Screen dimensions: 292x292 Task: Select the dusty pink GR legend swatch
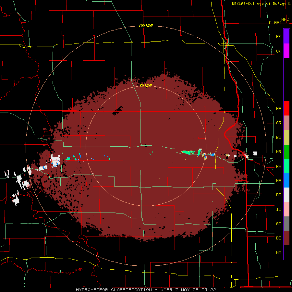coord(286,123)
